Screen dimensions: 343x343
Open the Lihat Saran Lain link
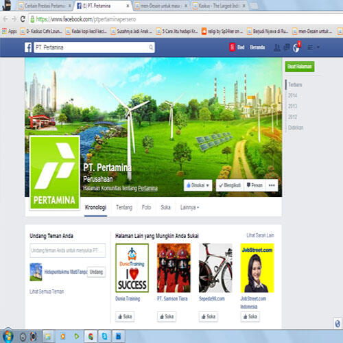pyautogui.click(x=260, y=235)
